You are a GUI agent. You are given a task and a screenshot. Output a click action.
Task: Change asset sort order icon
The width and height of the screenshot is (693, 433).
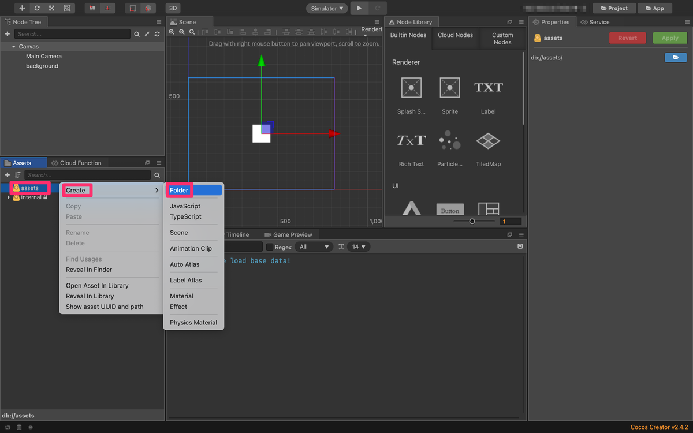[x=18, y=175]
